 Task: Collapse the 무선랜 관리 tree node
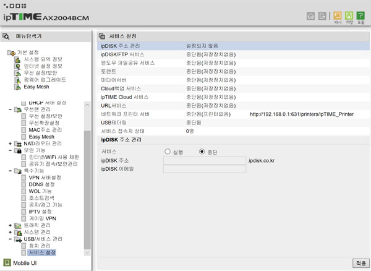point(10,110)
